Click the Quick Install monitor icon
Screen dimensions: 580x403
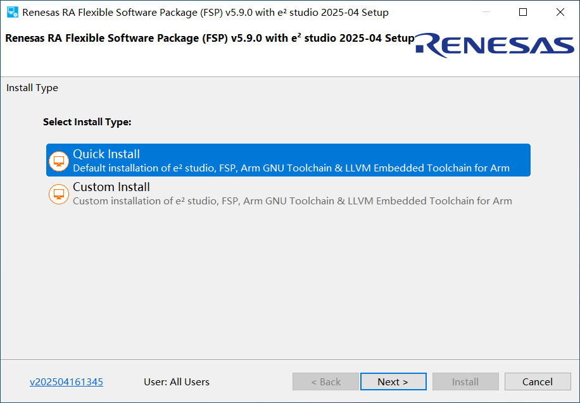59,161
